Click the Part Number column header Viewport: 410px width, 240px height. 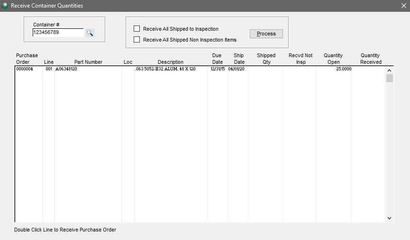88,62
